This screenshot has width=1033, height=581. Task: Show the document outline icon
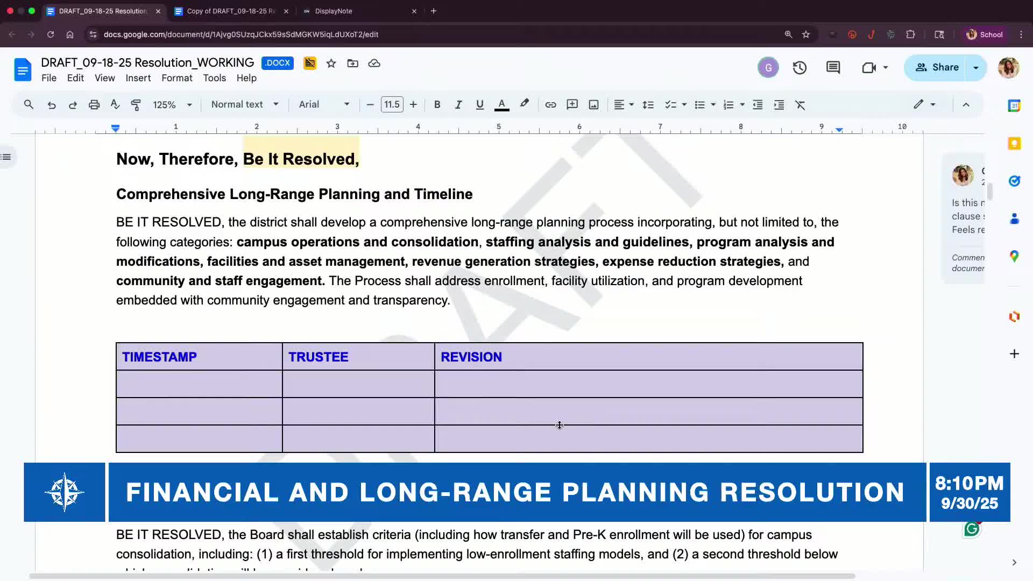pos(6,157)
